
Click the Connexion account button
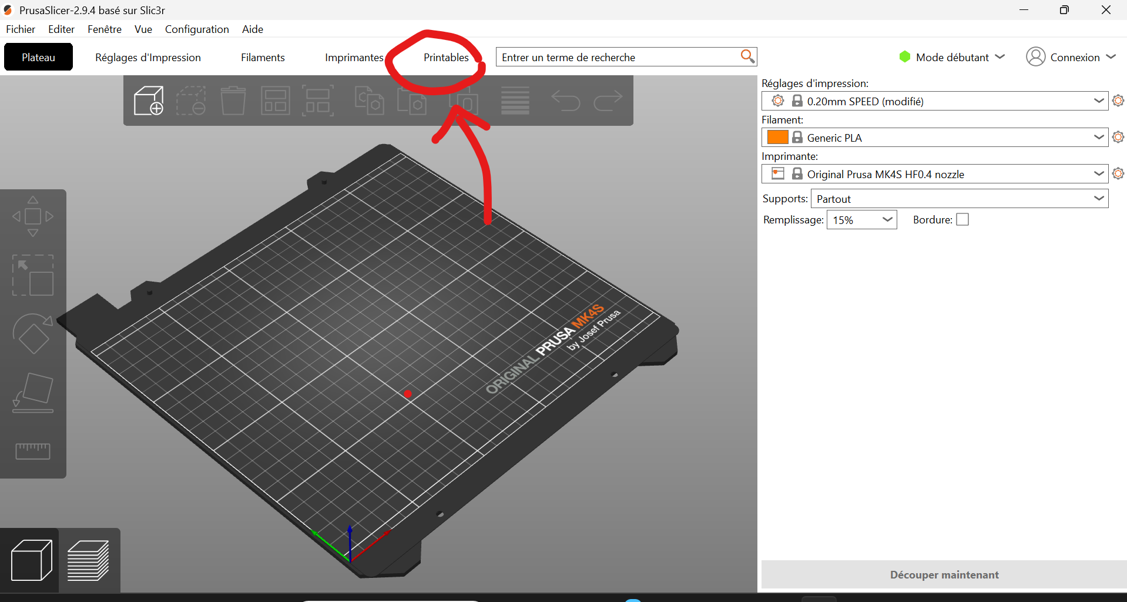1071,57
